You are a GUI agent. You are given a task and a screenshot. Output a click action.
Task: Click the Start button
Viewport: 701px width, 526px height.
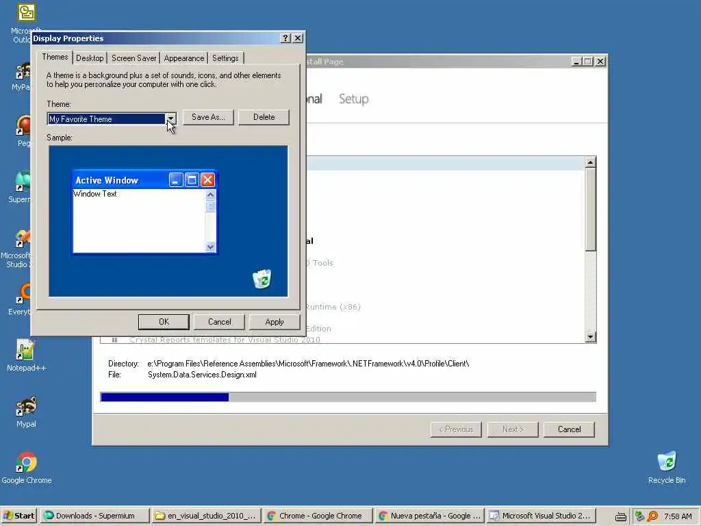coord(19,516)
